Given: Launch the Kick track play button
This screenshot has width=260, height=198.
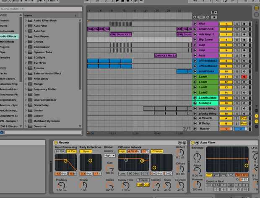Looking at the screenshot, I should coord(195,24).
